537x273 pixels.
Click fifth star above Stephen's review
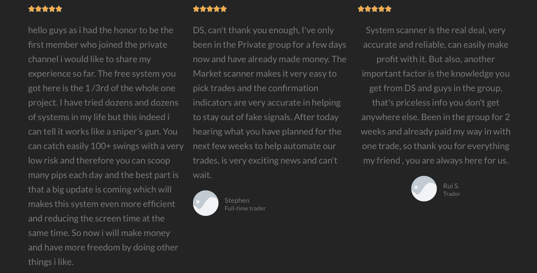pyautogui.click(x=223, y=9)
